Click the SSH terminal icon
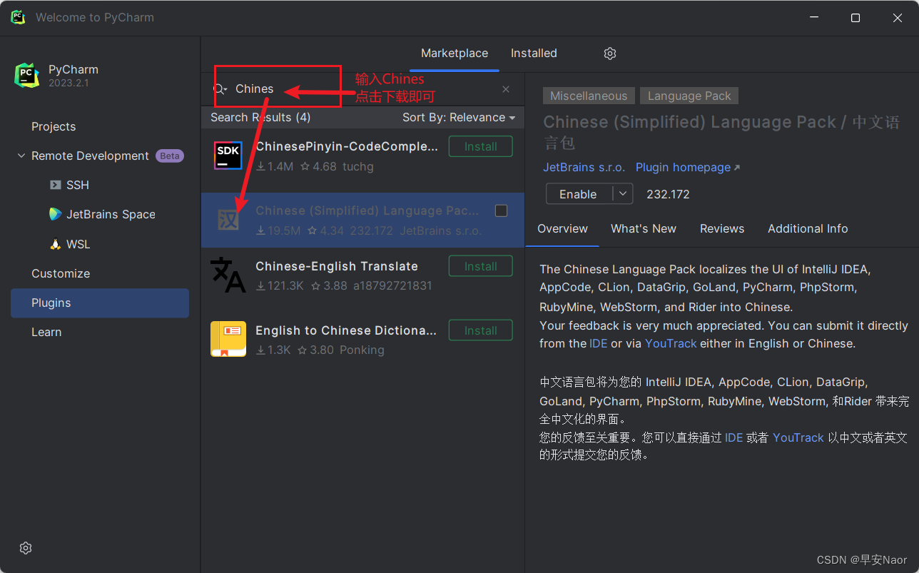 click(55, 185)
